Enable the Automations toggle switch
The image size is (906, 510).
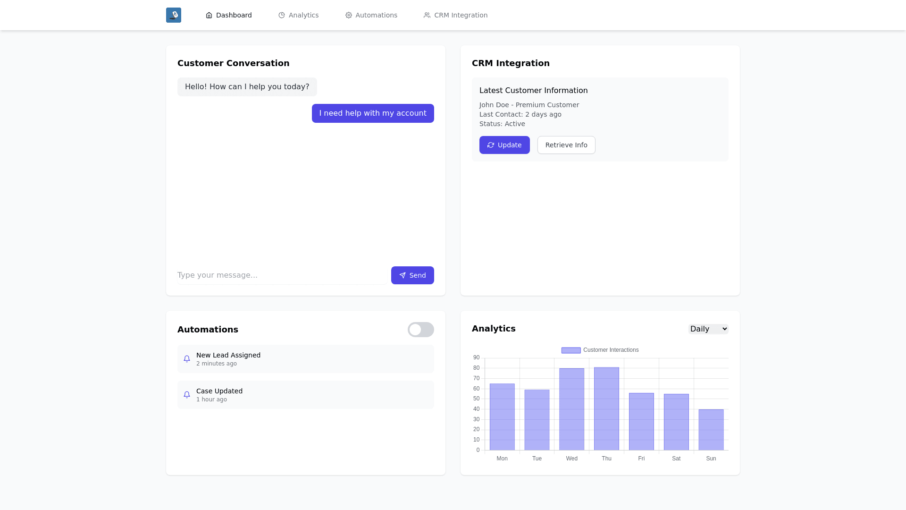pos(420,330)
